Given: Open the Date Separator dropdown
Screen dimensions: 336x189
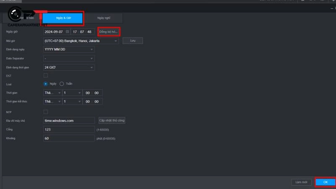Looking at the screenshot, I should (x=69, y=58).
